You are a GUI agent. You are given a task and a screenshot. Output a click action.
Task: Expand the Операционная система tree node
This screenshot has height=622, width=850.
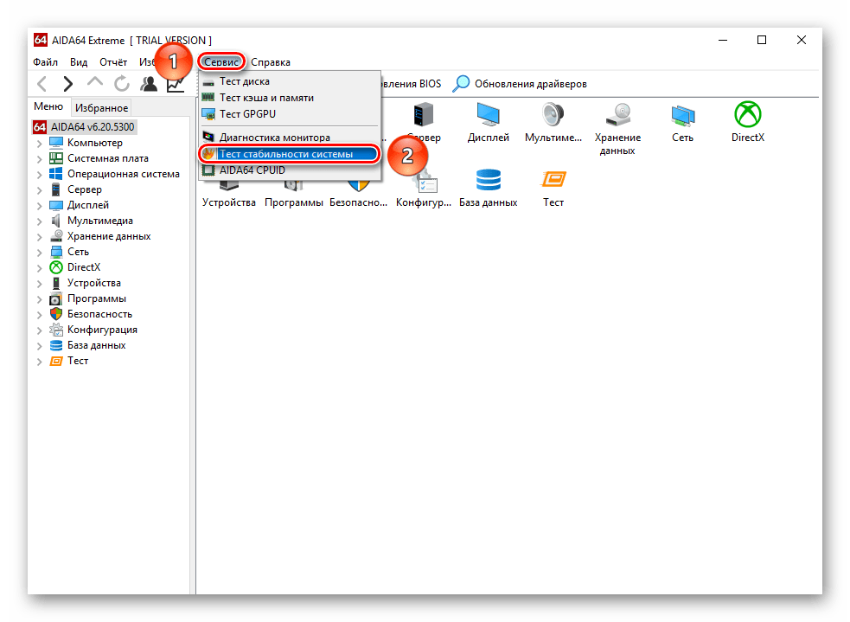point(39,174)
